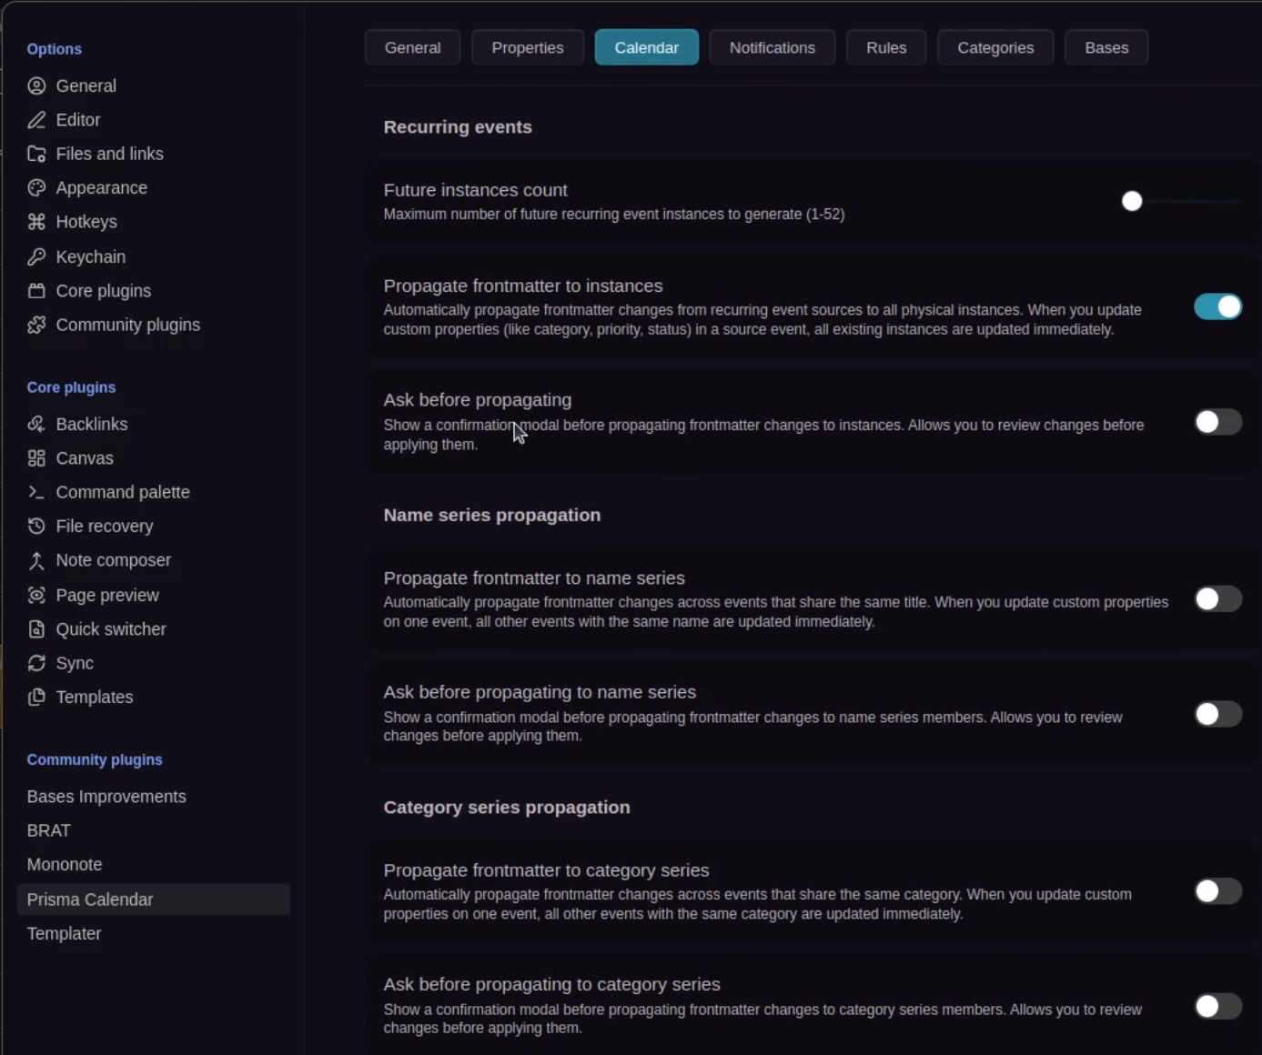Turn on Propagate frontmatter to name series
This screenshot has width=1262, height=1055.
1217,599
